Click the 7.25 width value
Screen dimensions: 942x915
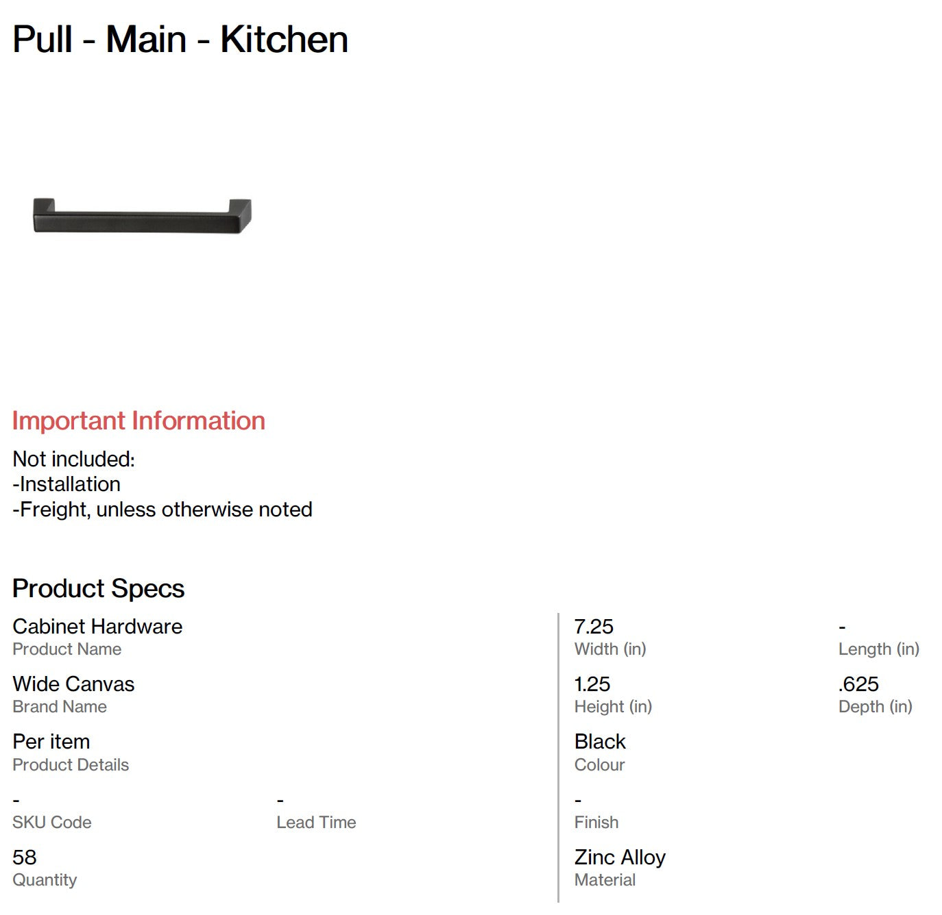[594, 626]
